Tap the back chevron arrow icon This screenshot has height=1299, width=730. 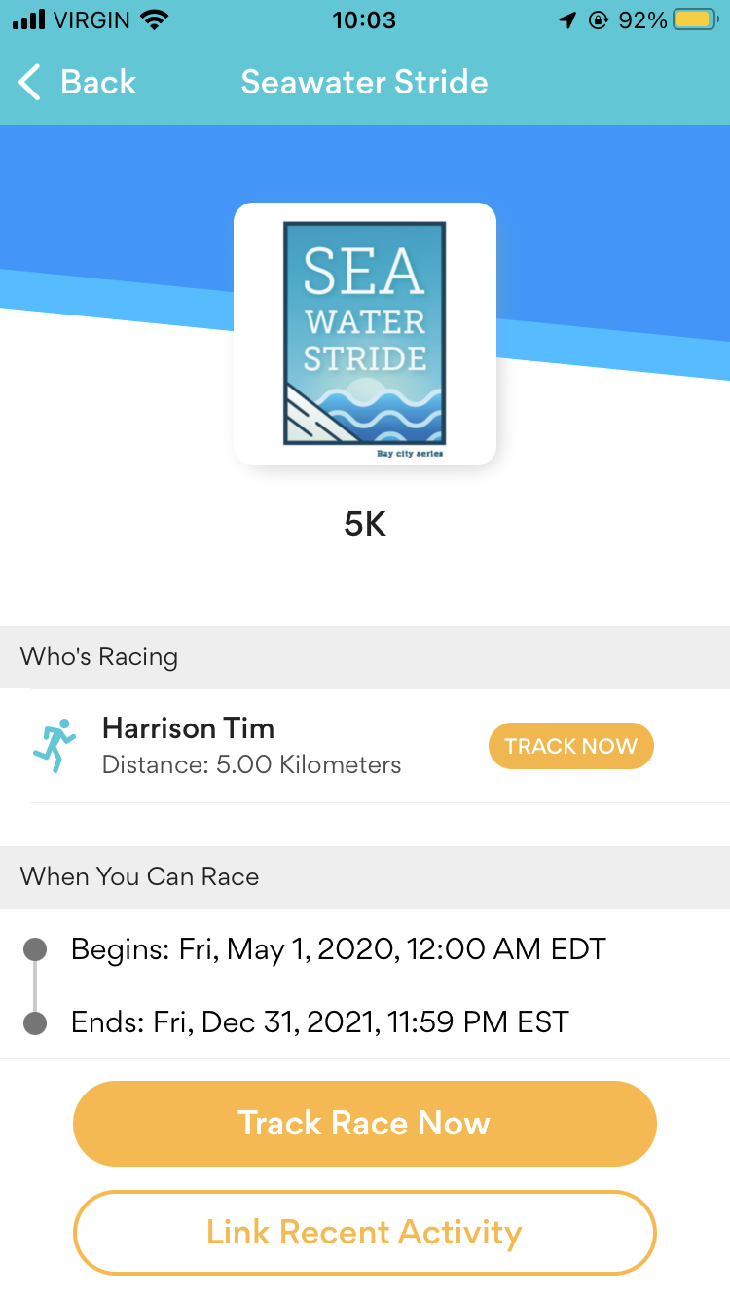(30, 83)
